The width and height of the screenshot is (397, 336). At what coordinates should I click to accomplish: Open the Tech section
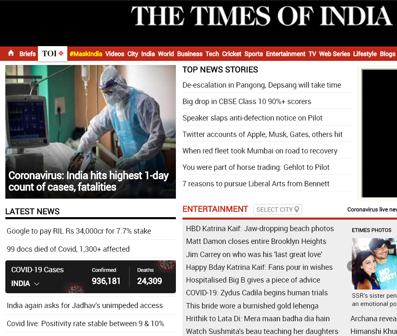point(212,54)
